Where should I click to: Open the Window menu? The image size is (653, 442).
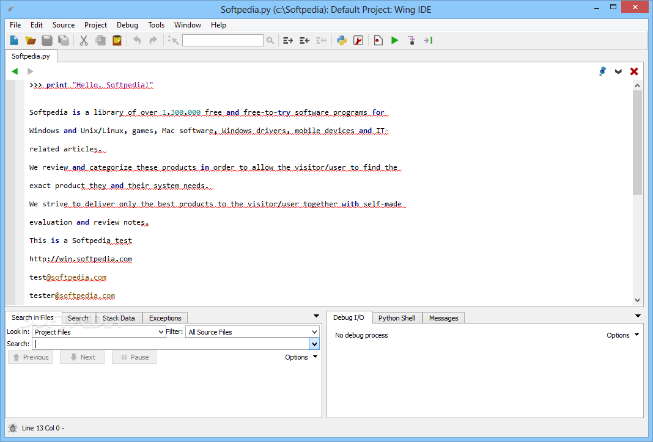pos(188,25)
